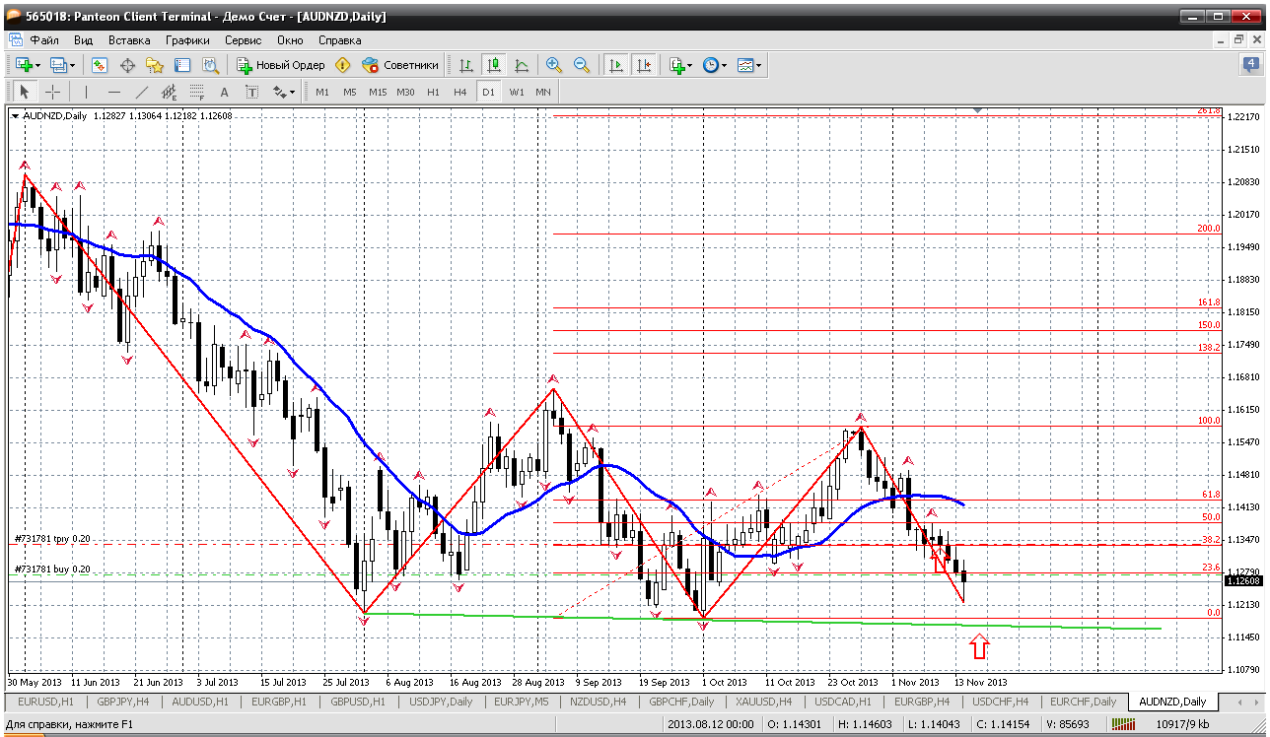1270x737 pixels.
Task: Select the cursor arrow tool
Action: 25,92
